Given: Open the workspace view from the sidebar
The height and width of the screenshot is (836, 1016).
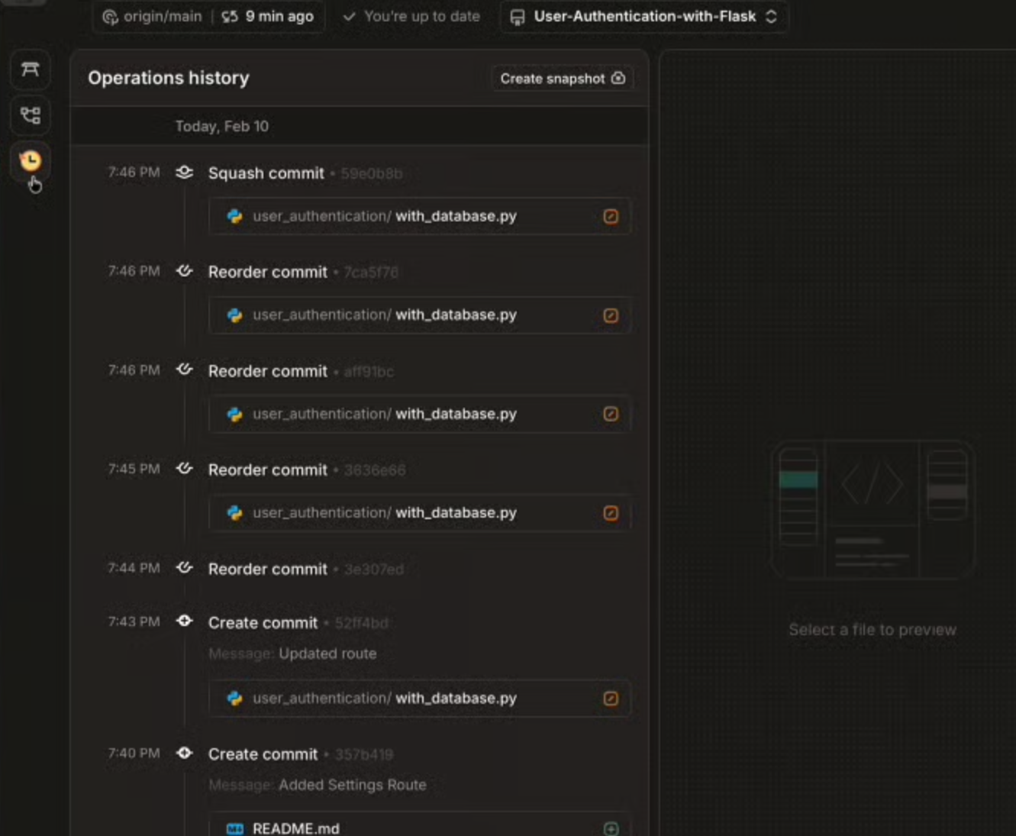Looking at the screenshot, I should [31, 69].
